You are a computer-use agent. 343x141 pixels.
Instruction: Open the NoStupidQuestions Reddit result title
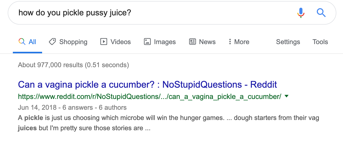click(x=147, y=85)
